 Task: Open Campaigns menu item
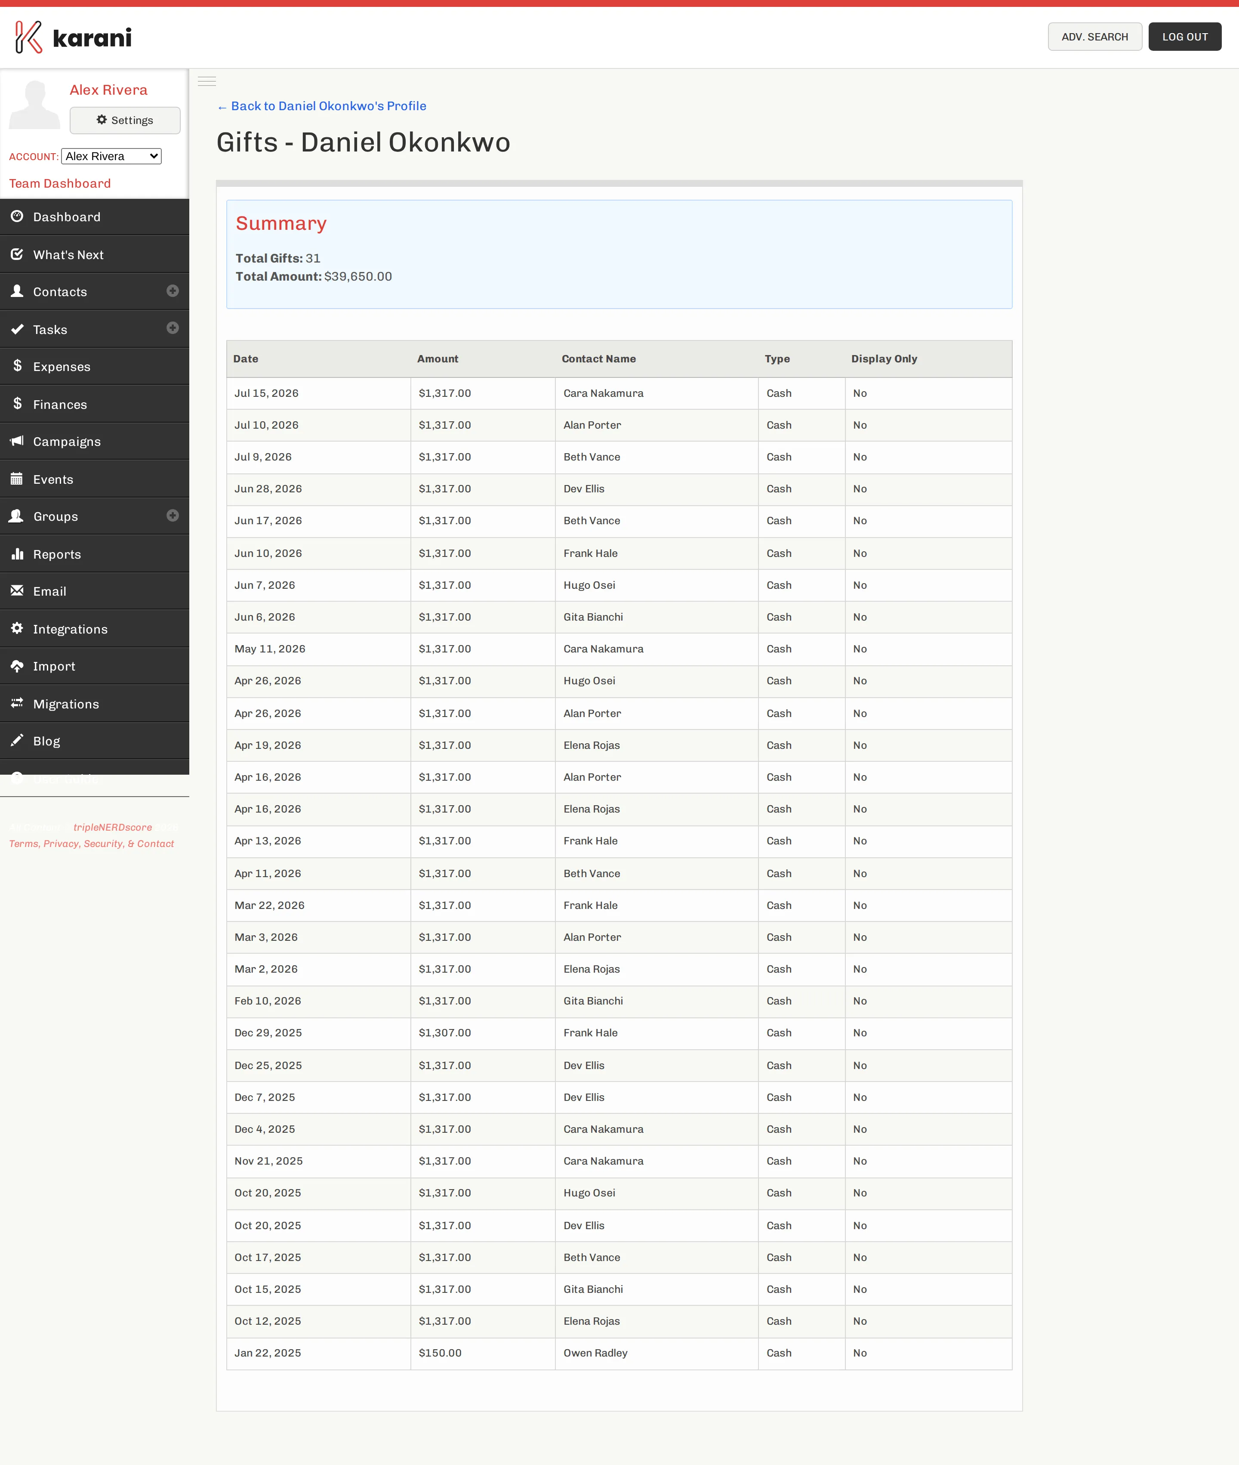pos(94,442)
